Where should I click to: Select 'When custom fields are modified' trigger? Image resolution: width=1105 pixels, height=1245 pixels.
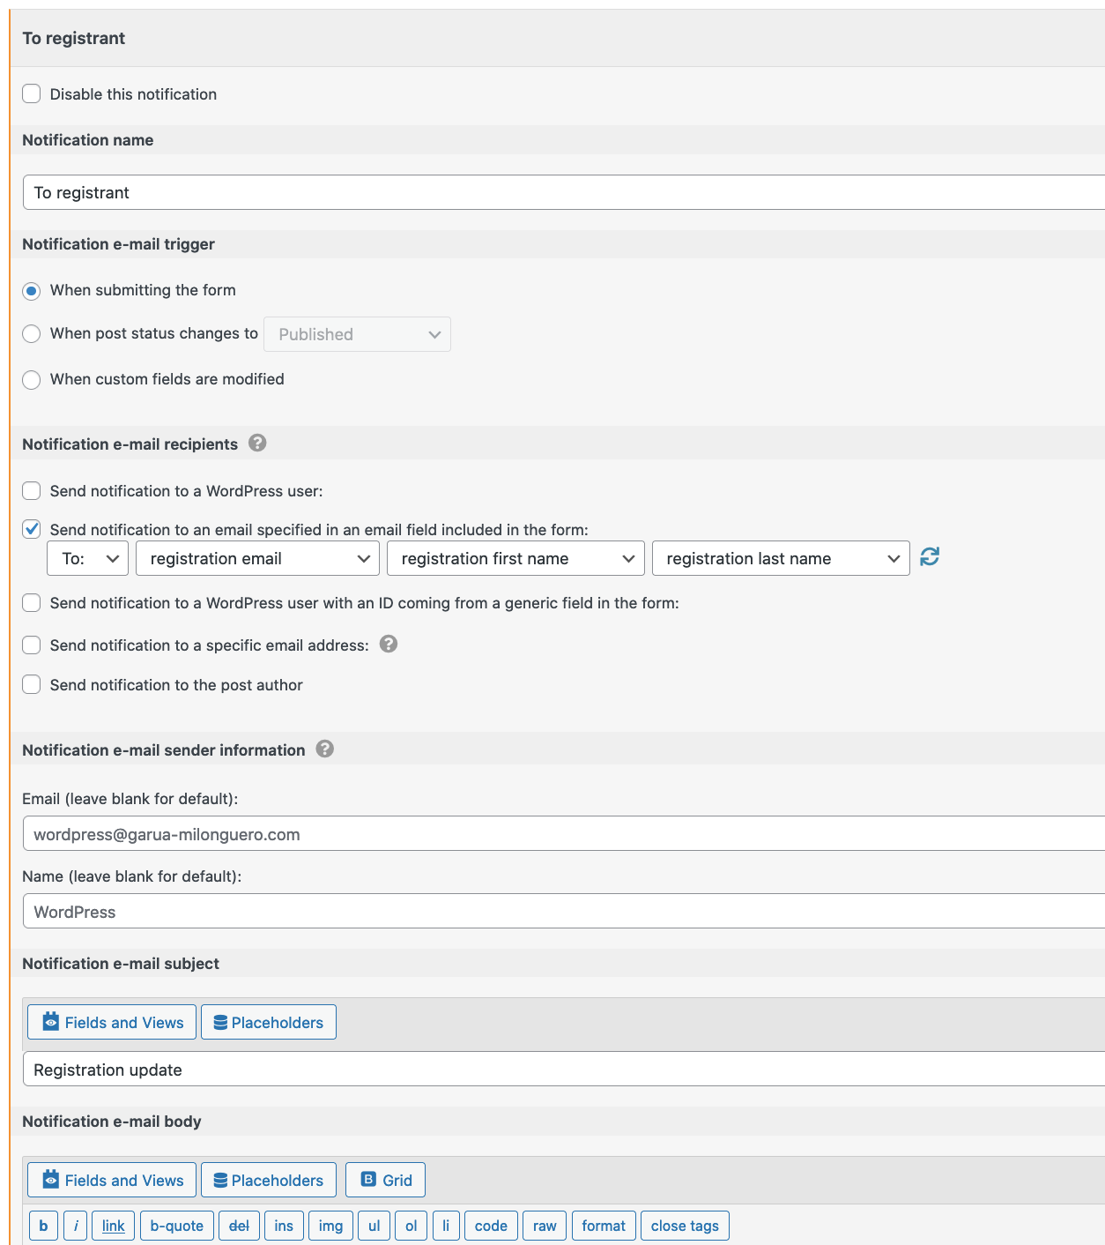[32, 380]
